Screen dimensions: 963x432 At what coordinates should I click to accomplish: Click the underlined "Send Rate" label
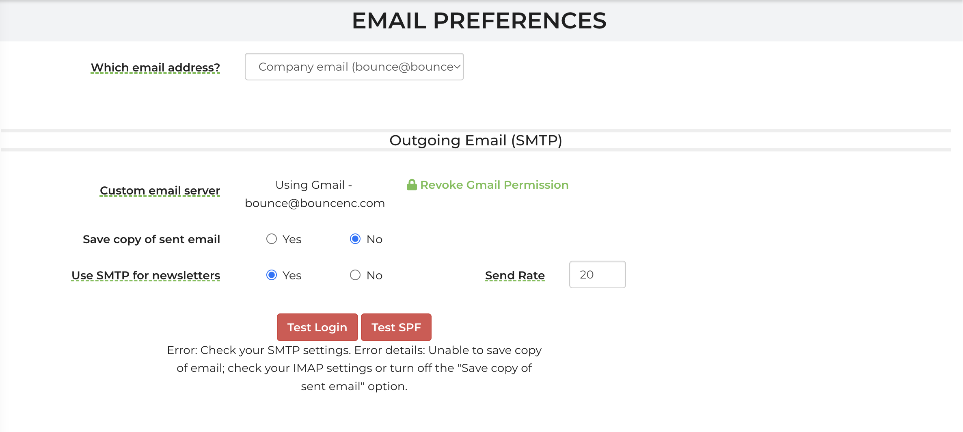tap(515, 275)
